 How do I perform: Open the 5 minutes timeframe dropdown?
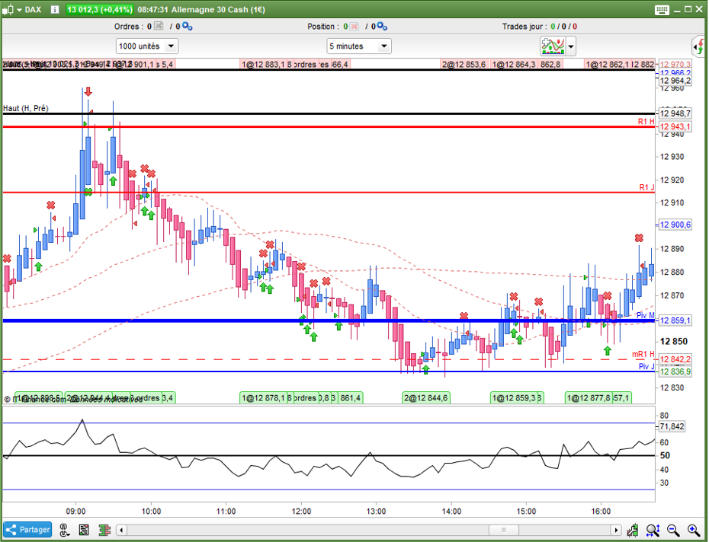tap(359, 46)
